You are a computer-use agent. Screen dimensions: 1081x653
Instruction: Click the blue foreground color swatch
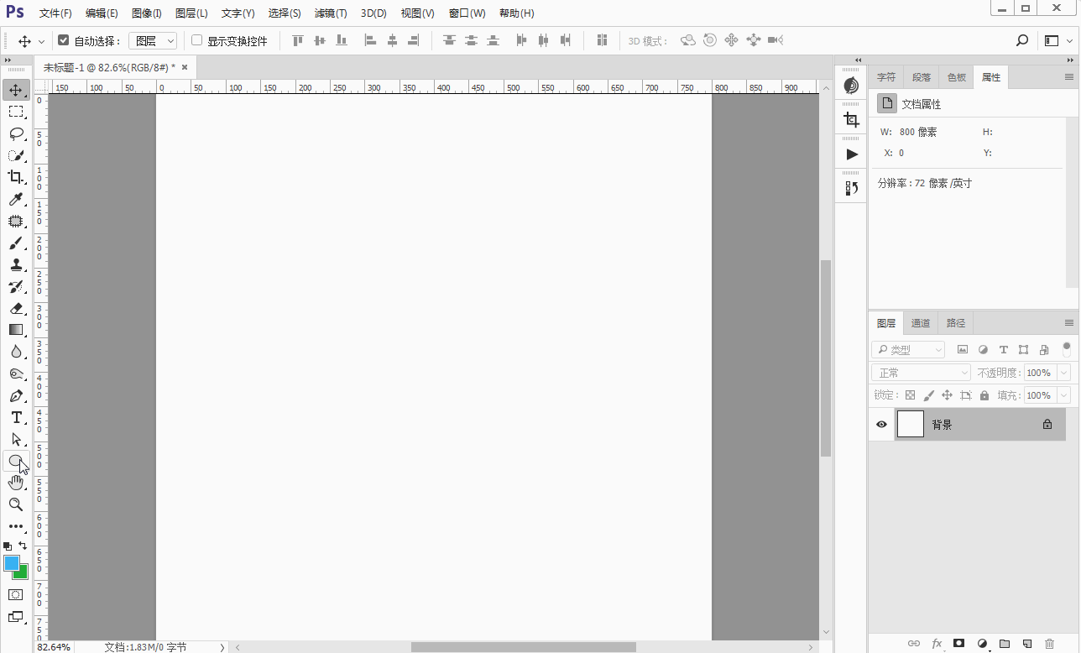pyautogui.click(x=12, y=563)
